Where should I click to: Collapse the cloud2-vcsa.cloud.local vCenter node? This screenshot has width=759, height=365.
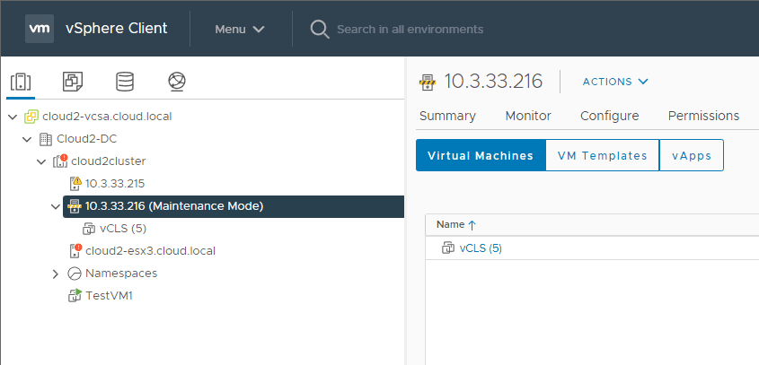pos(12,117)
